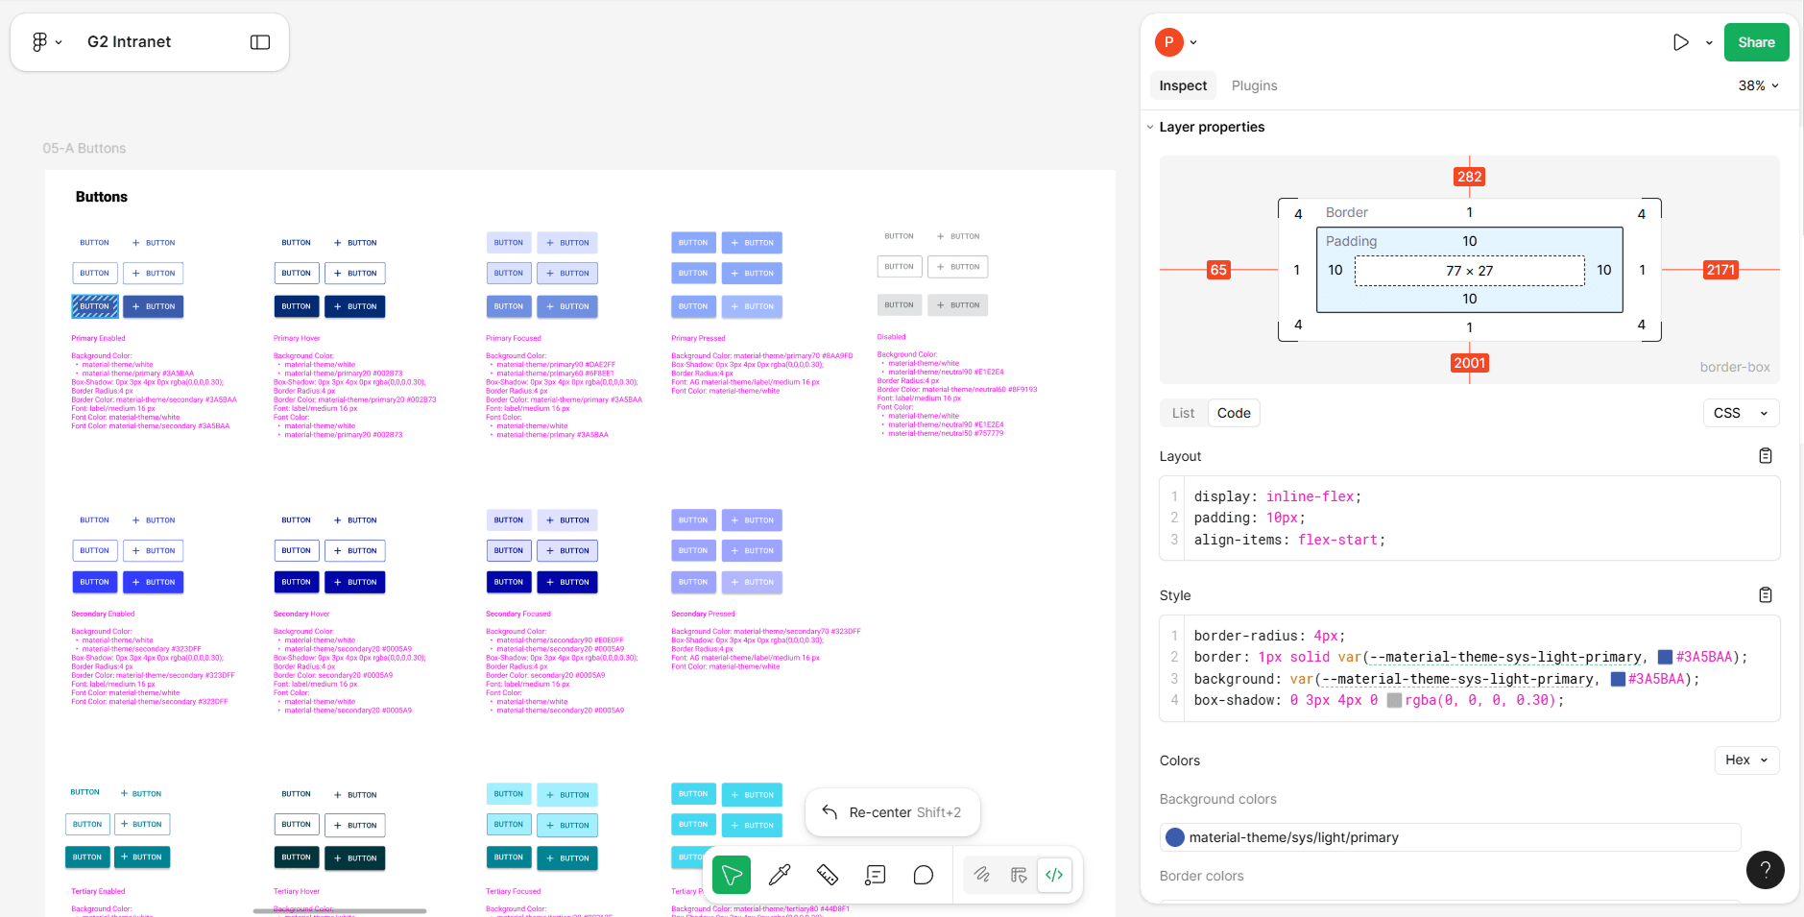Screen dimensions: 1804x917
Task: Switch to Design mode icon
Action: (1019, 875)
